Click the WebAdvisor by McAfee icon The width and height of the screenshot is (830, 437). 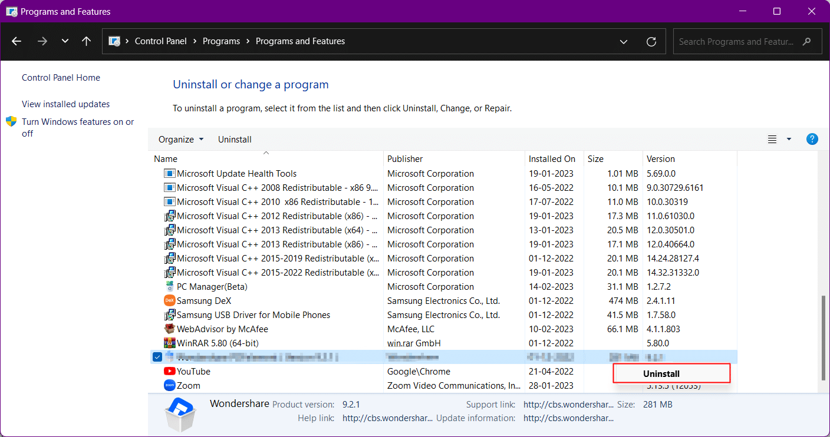coord(170,329)
